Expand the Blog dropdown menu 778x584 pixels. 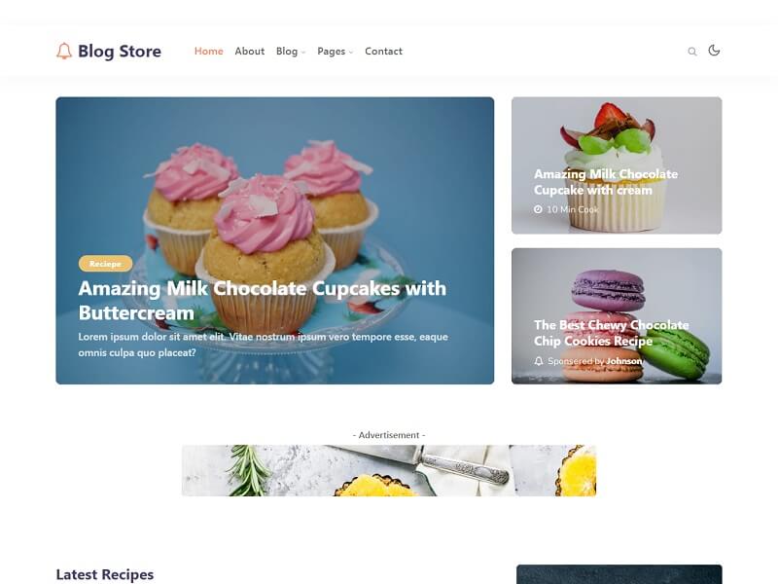291,52
